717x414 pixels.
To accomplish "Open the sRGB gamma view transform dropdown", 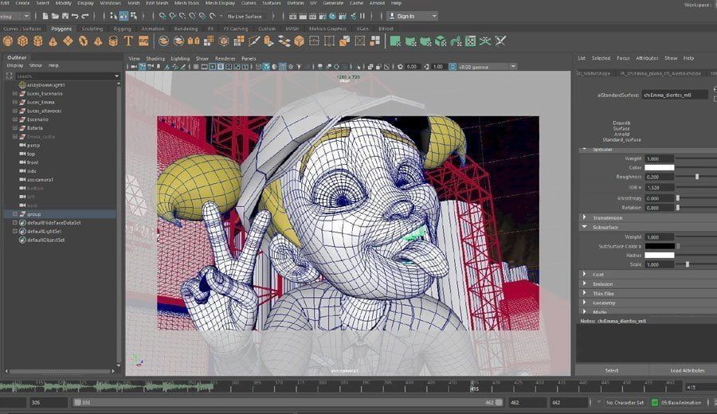I will (513, 67).
